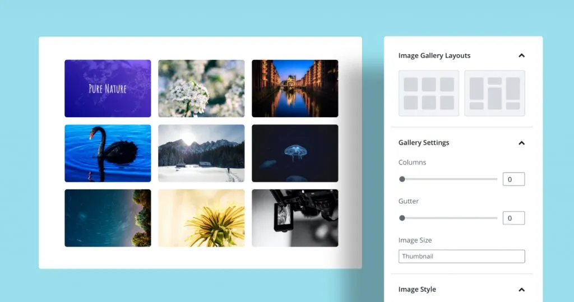Open the Image Size Thumbnail field
Screen dimensions: 574x302
pyautogui.click(x=461, y=257)
